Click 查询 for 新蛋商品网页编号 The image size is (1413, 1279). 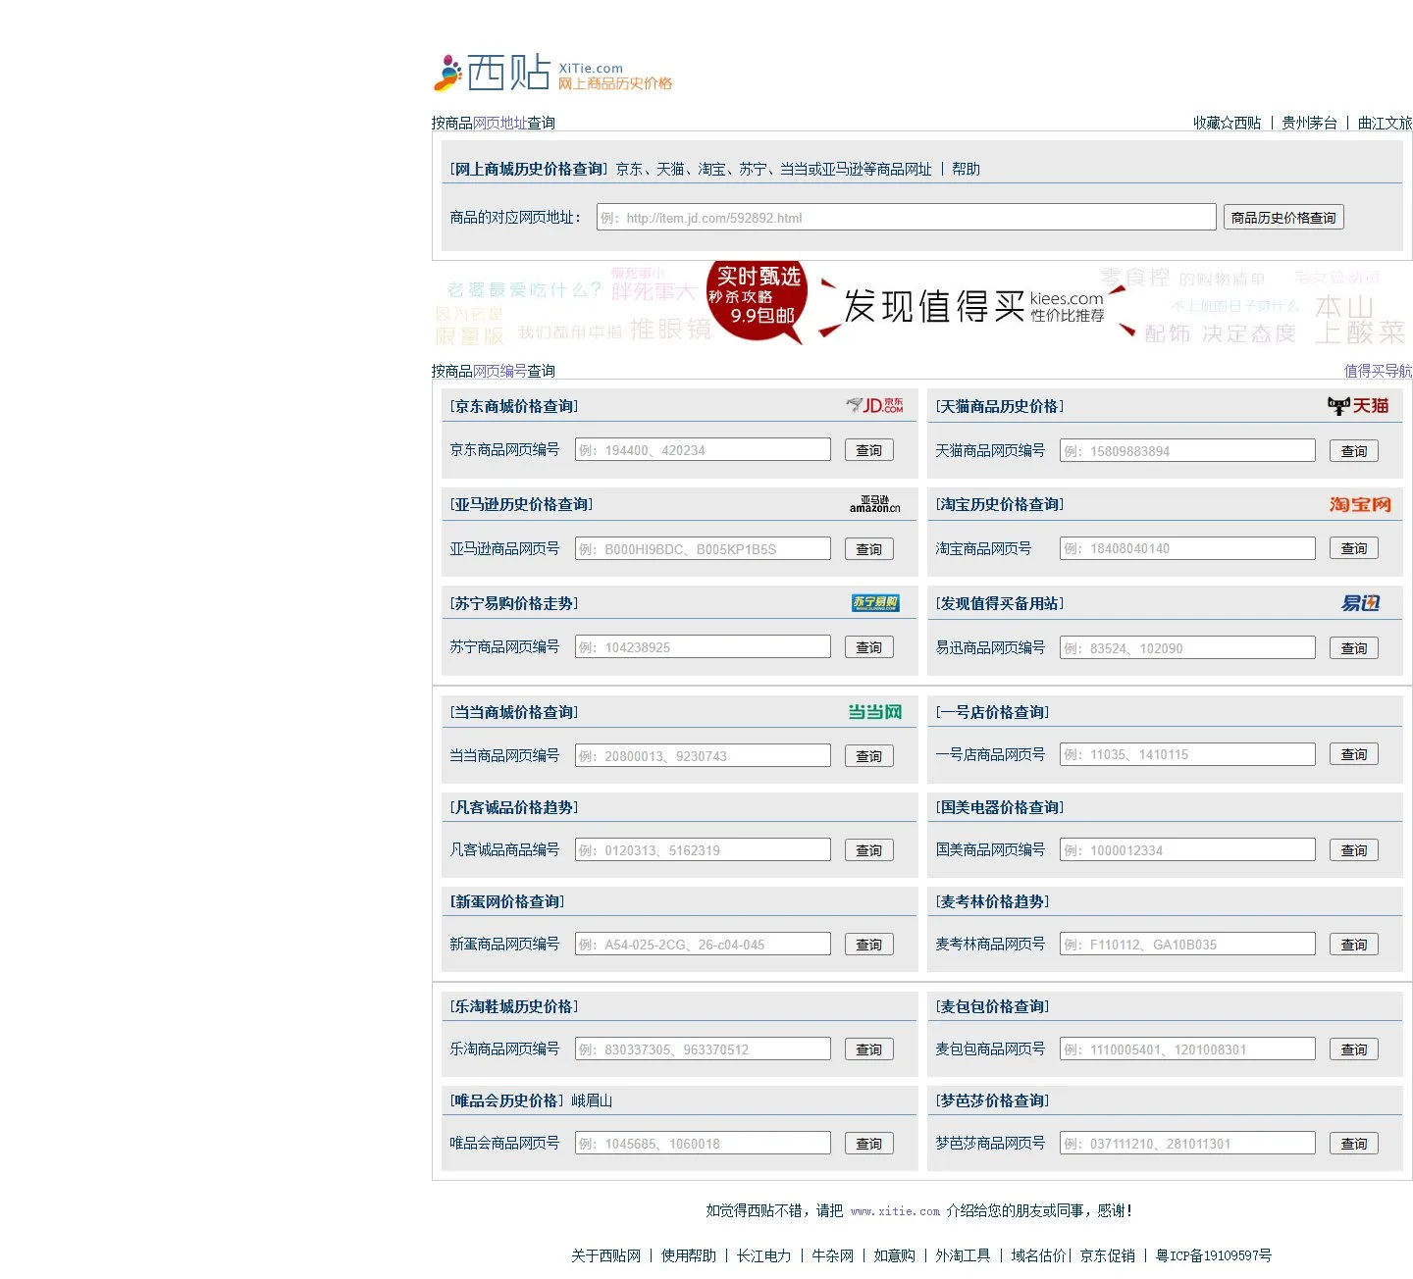[869, 945]
